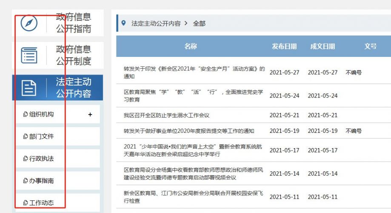Click 发布日期 cell 2021-05-14

click(284, 174)
